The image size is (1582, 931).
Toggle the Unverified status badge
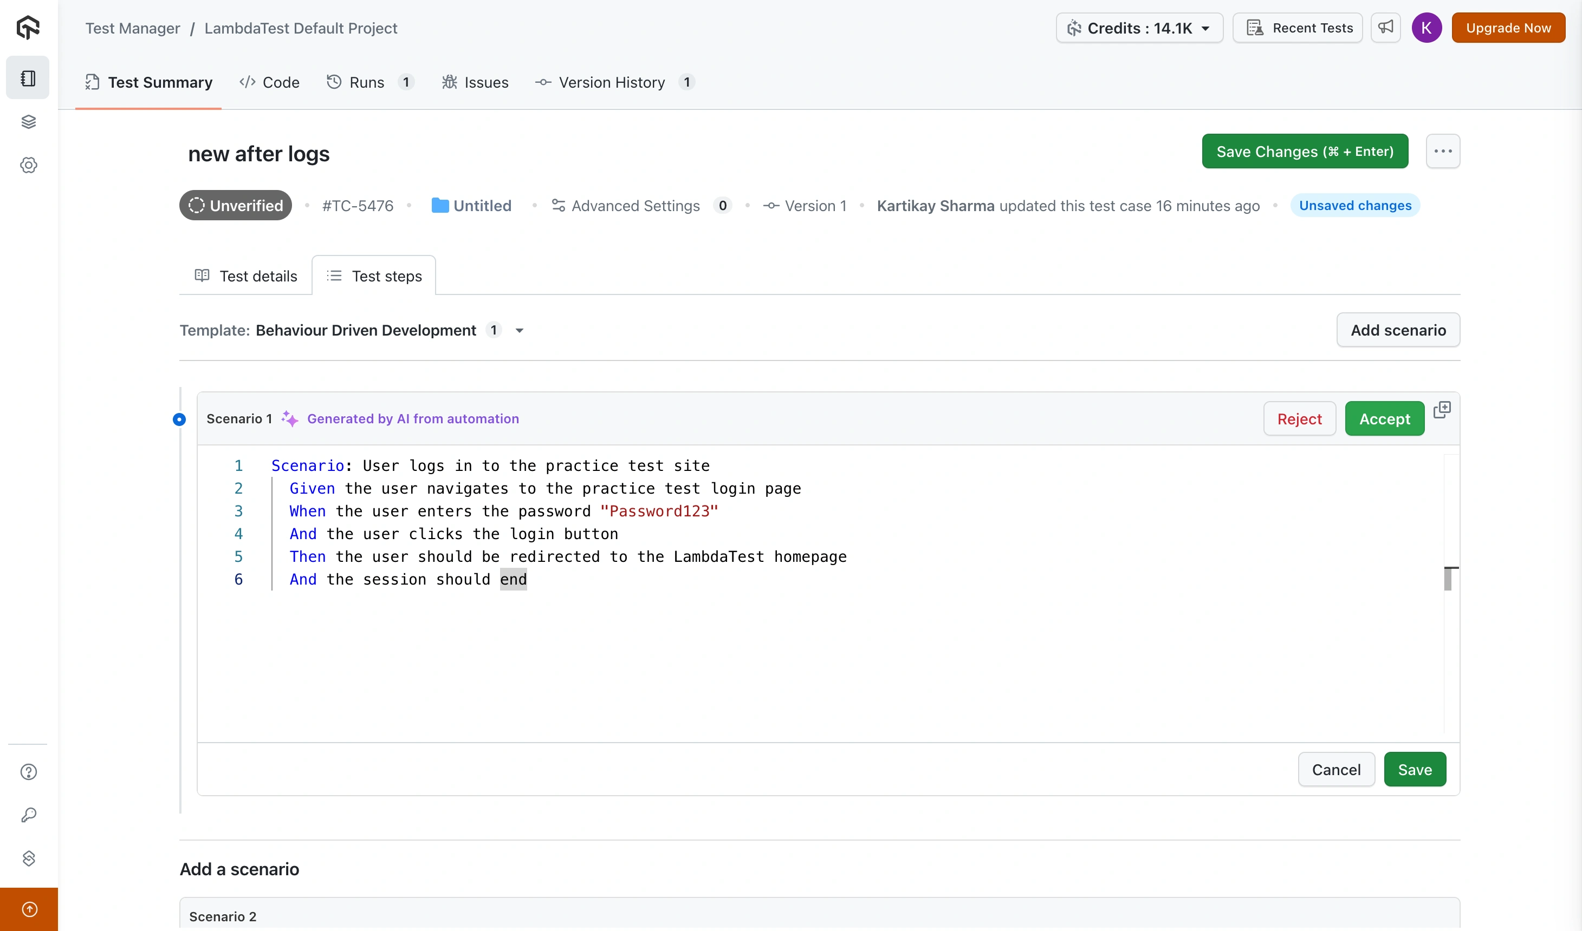(236, 205)
